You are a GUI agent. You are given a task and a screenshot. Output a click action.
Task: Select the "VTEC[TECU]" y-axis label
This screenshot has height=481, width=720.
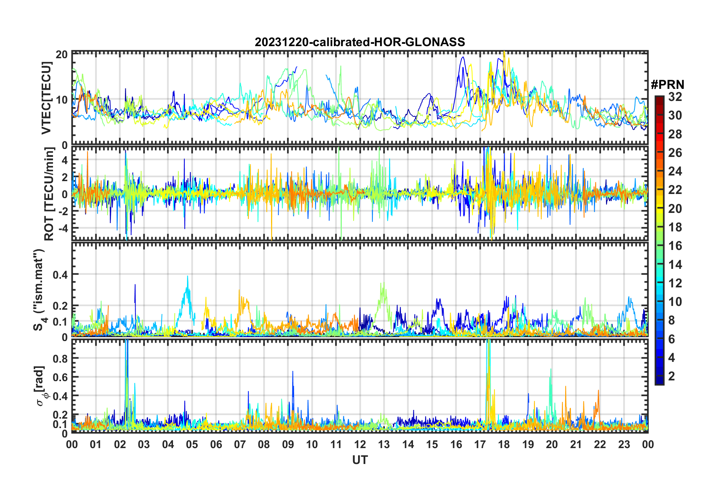46,98
